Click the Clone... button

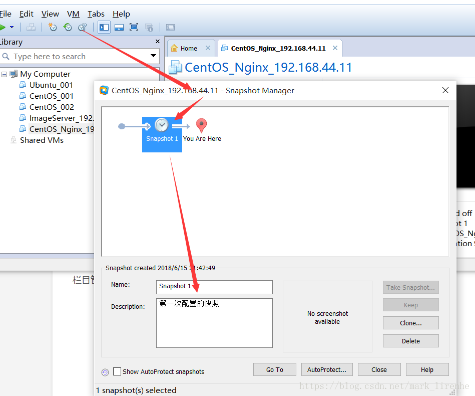[410, 323]
